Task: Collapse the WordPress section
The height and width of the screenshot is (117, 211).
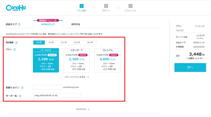Action: point(83,109)
